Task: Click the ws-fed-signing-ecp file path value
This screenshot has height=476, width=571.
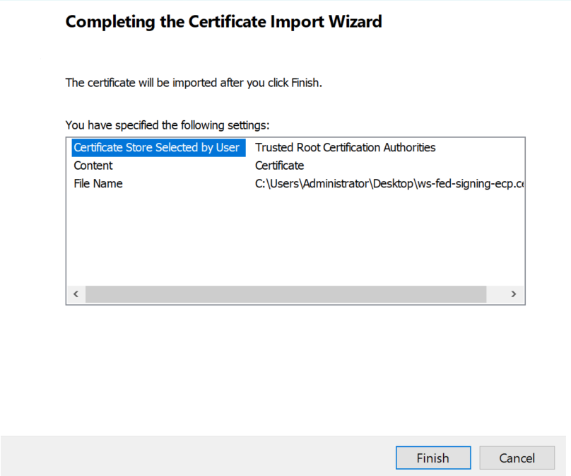Action: click(389, 184)
